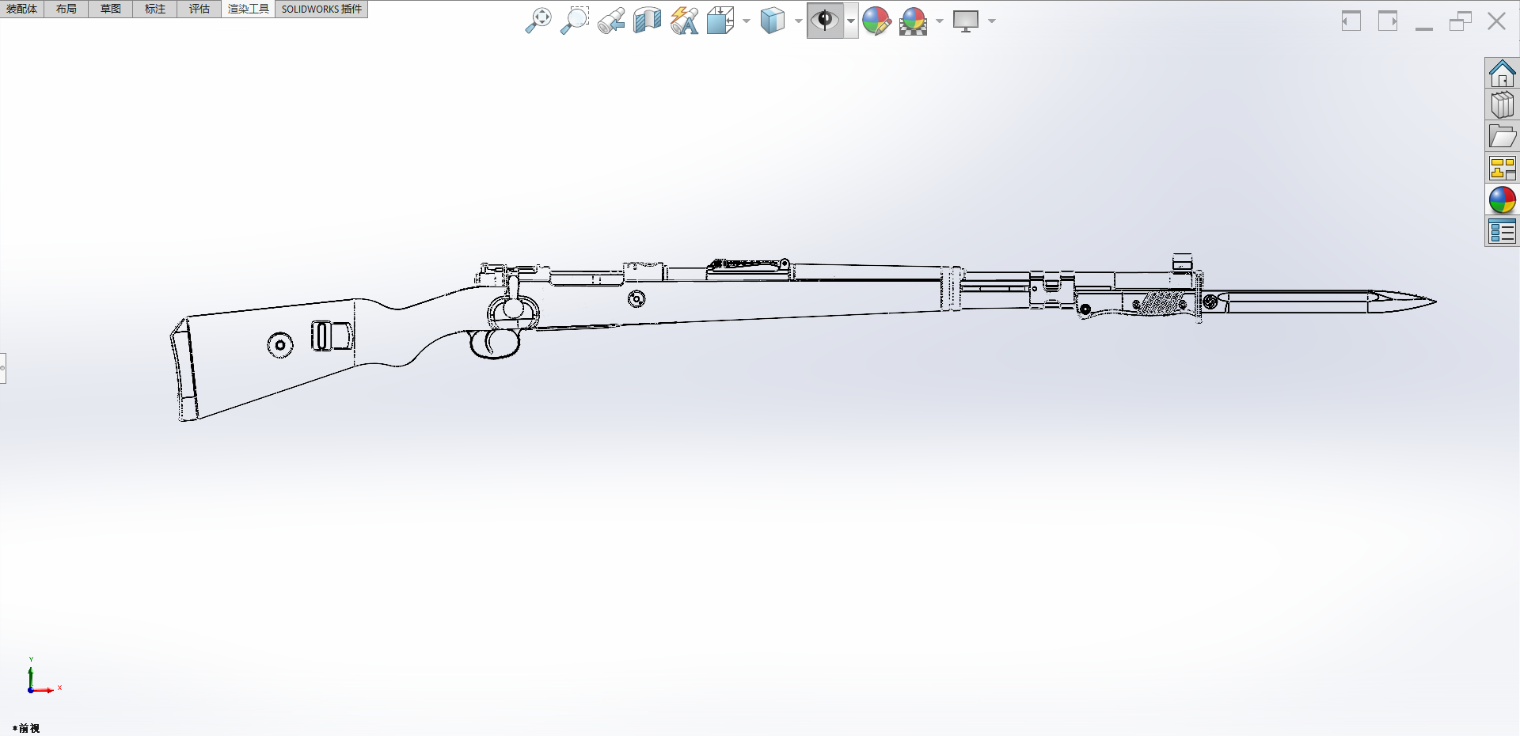
Task: Expand the View Orientation dropdown arrow
Action: click(x=746, y=21)
